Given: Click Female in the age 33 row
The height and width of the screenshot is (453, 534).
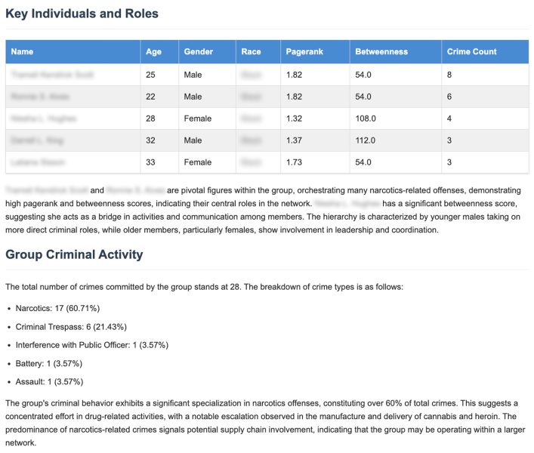Looking at the screenshot, I should tap(198, 162).
